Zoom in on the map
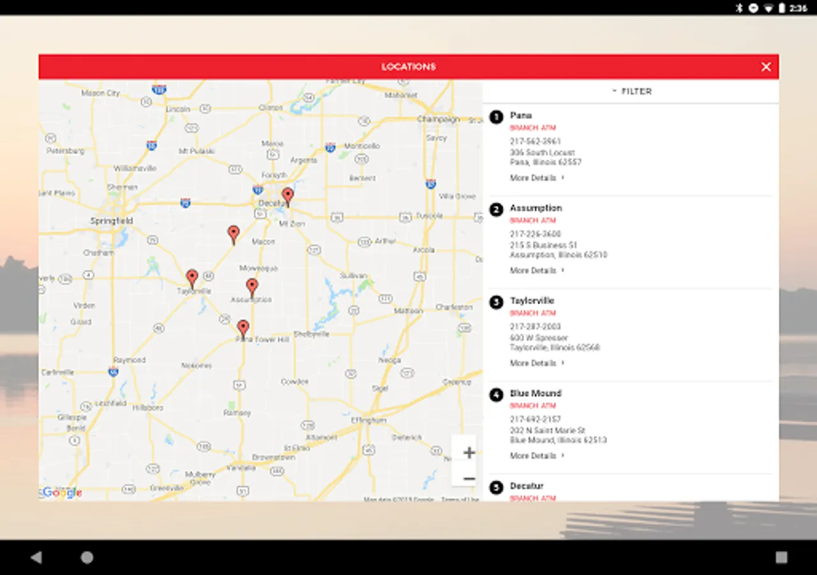 (x=468, y=452)
